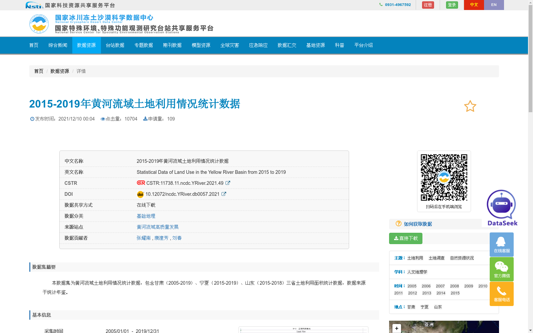Image resolution: width=533 pixels, height=333 pixels.
Task: Open the external link icon beside DOI
Action: 224,194
